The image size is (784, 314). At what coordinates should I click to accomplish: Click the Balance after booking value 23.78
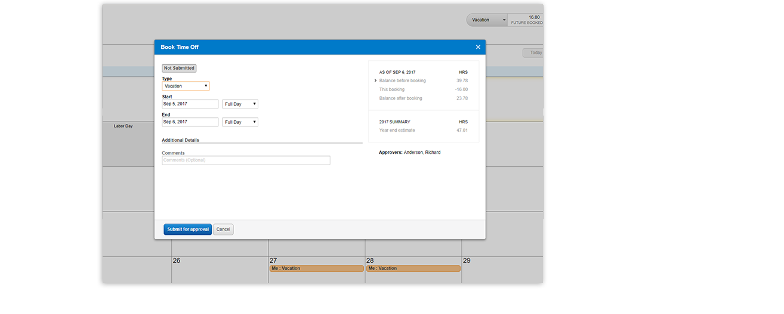pyautogui.click(x=462, y=98)
